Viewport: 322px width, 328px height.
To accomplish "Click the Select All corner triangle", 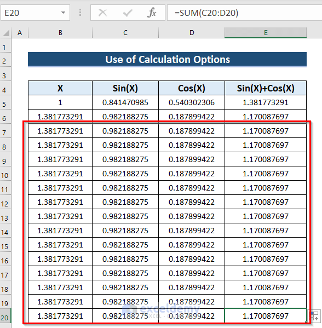I will click(x=6, y=33).
